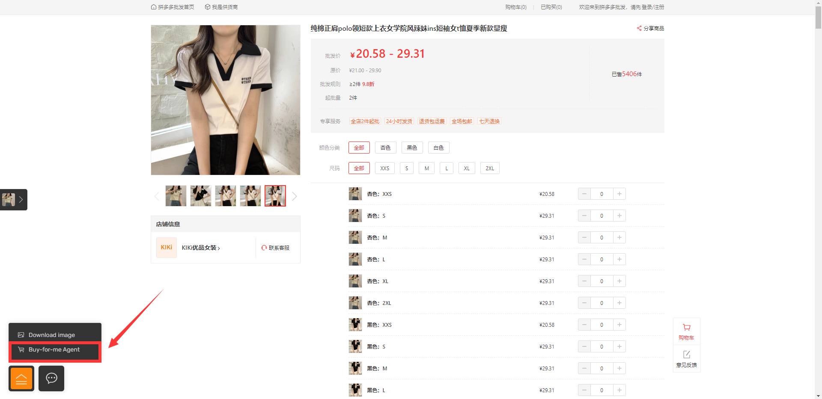Image resolution: width=822 pixels, height=399 pixels.
Task: Click quantity field for 杏色 XL
Action: click(x=602, y=281)
